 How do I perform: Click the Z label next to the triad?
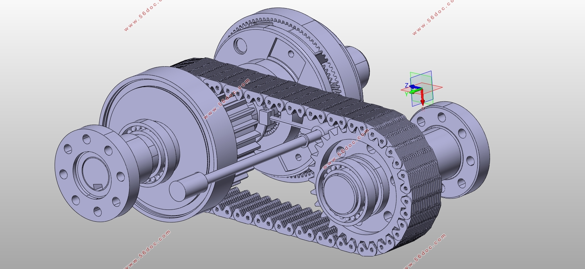[407, 85]
